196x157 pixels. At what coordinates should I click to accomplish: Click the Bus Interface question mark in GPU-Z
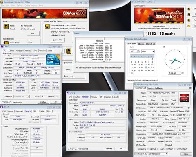190,115
